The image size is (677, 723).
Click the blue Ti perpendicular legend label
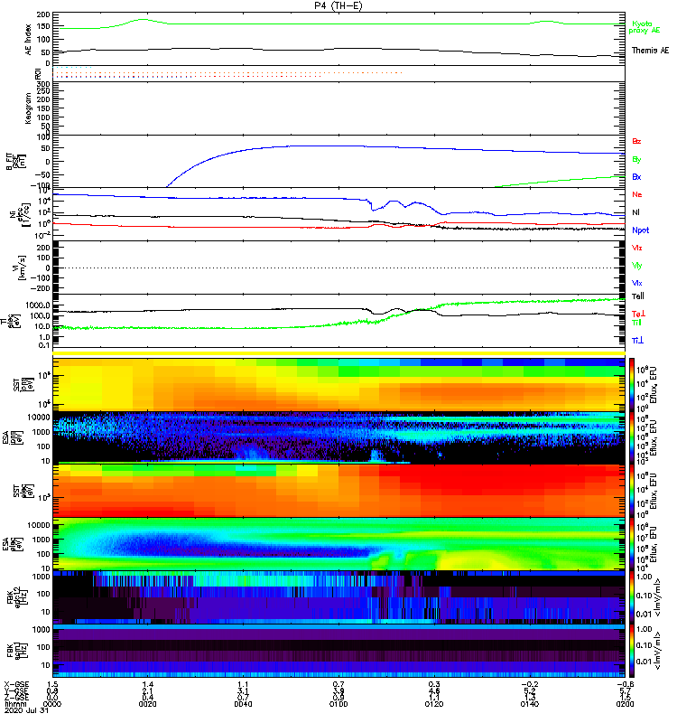[637, 341]
